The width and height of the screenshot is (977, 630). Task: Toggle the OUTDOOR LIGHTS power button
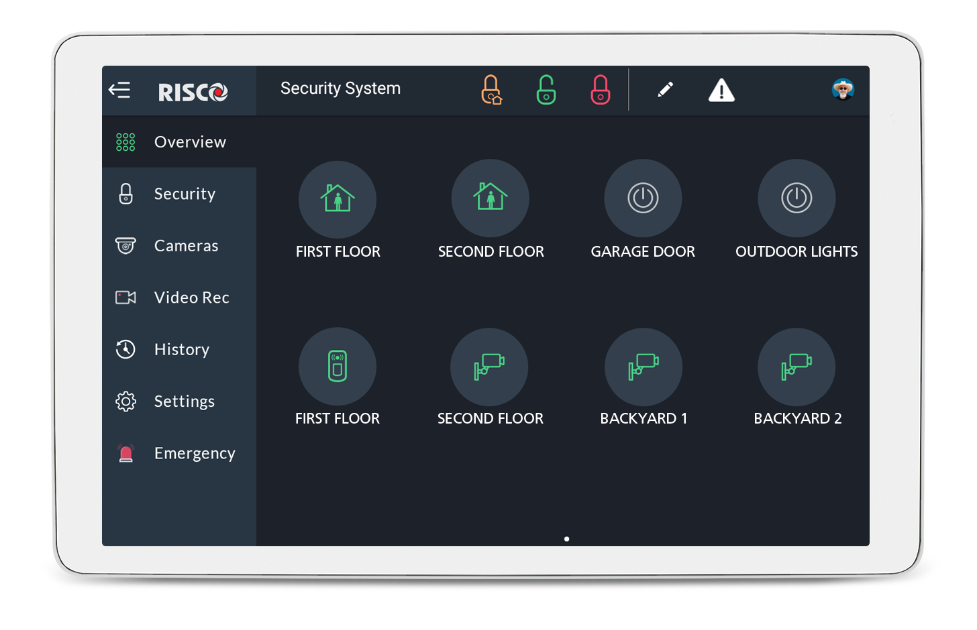pos(796,198)
